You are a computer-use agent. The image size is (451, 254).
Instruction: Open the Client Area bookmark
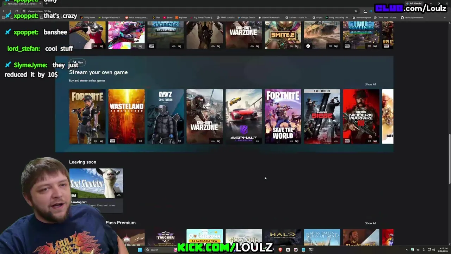point(386,18)
